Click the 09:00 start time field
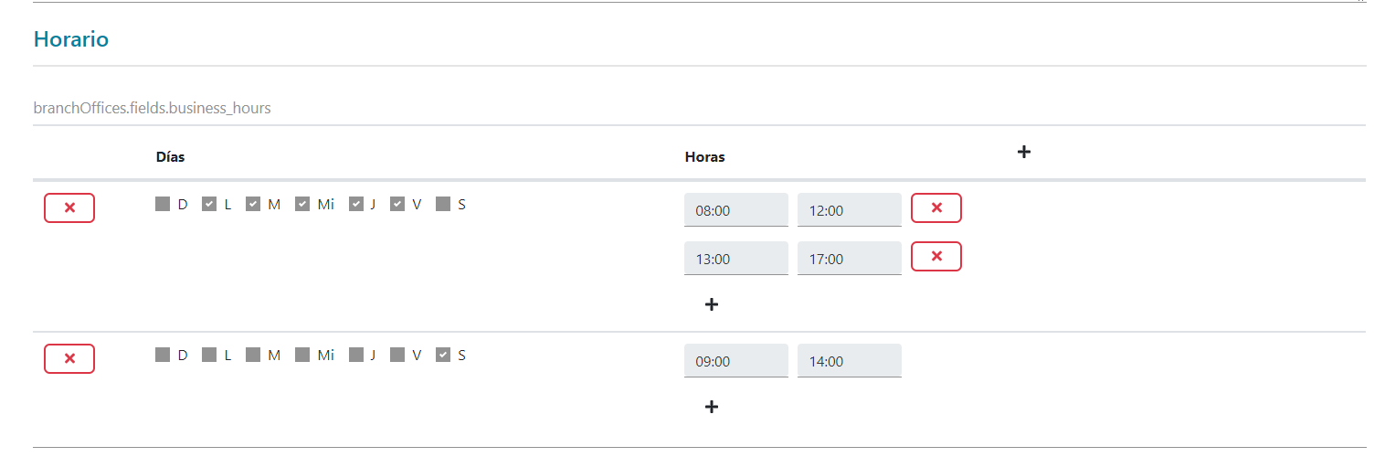This screenshot has height=457, width=1385. pos(735,361)
